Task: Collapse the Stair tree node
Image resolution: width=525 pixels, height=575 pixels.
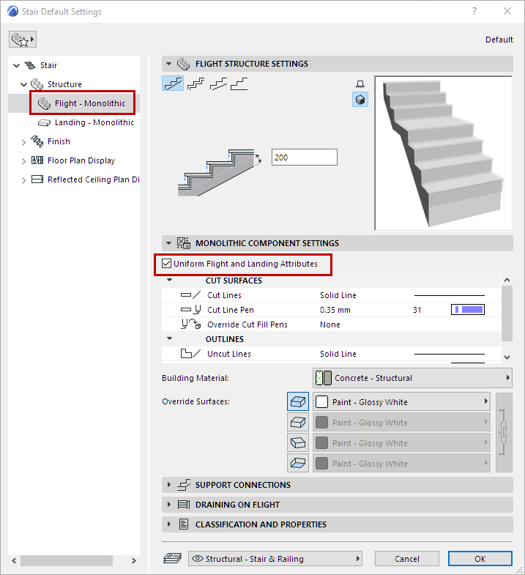Action: point(17,65)
